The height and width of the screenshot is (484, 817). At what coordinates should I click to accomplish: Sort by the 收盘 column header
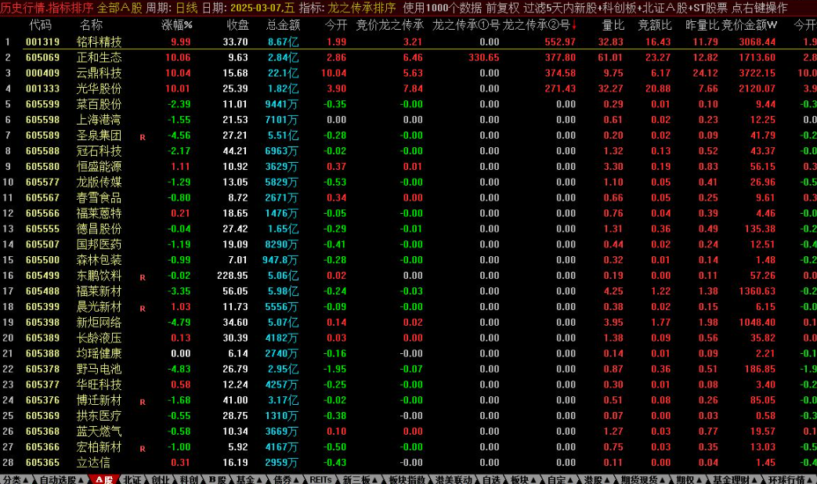237,25
